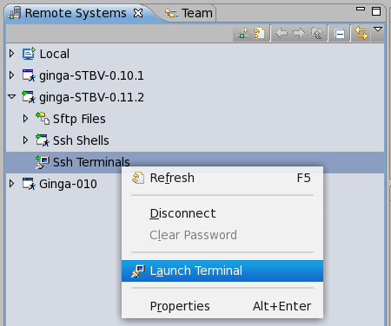Collapse the ginga-STBV-0.11.2 connection

(x=11, y=97)
